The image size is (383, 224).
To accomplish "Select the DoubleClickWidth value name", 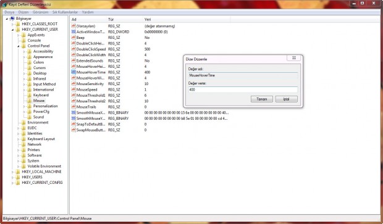I will pyautogui.click(x=91, y=55).
